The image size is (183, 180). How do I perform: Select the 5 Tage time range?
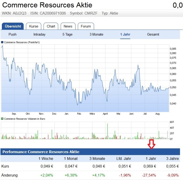point(67,35)
